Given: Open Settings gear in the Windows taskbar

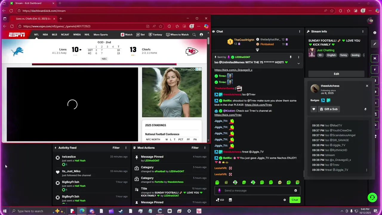Looking at the screenshot, I should [189, 211].
